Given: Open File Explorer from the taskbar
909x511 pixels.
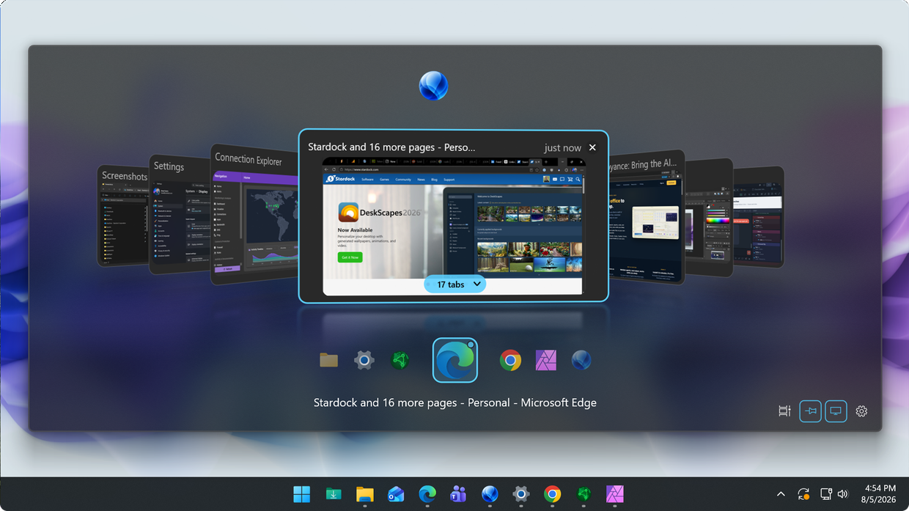Looking at the screenshot, I should pos(365,494).
